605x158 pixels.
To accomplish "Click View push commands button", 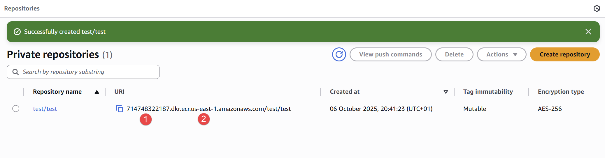I will [x=390, y=54].
